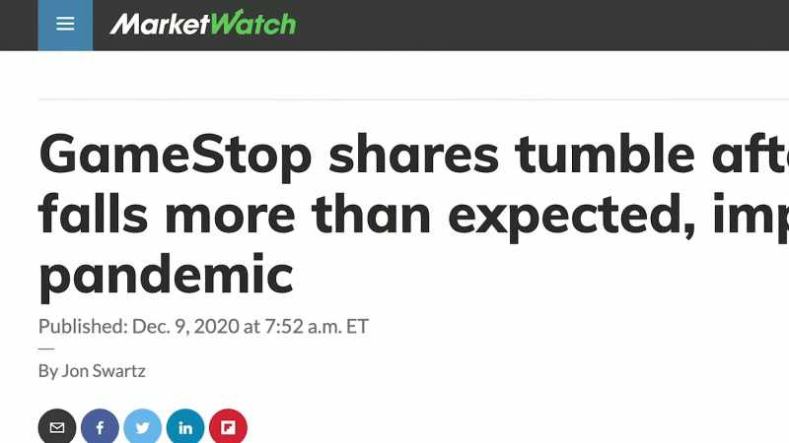789x443 pixels.
Task: Open the hamburger navigation menu
Action: click(65, 24)
